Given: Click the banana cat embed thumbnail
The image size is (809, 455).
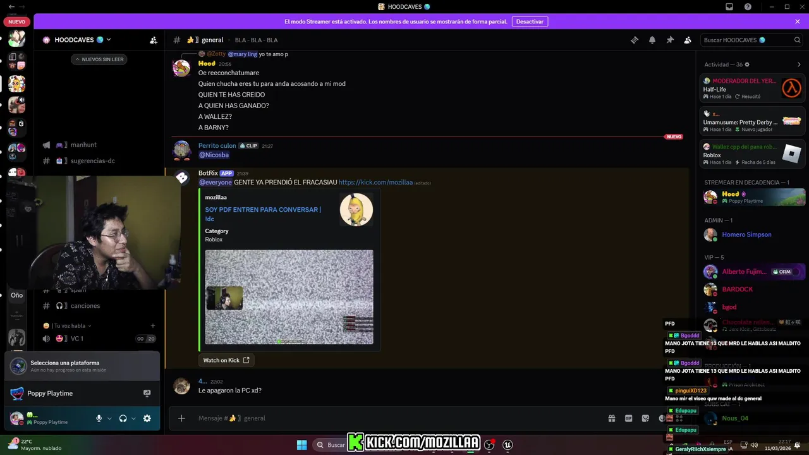Looking at the screenshot, I should [x=356, y=210].
